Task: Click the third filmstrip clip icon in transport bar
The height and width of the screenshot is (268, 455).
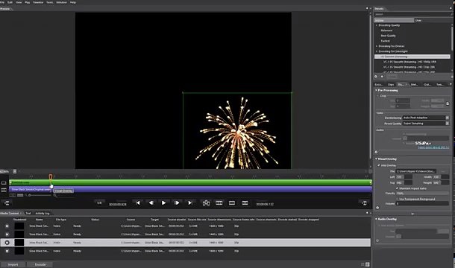Action: [232, 203]
